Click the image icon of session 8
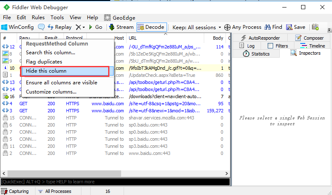 click(x=5, y=54)
